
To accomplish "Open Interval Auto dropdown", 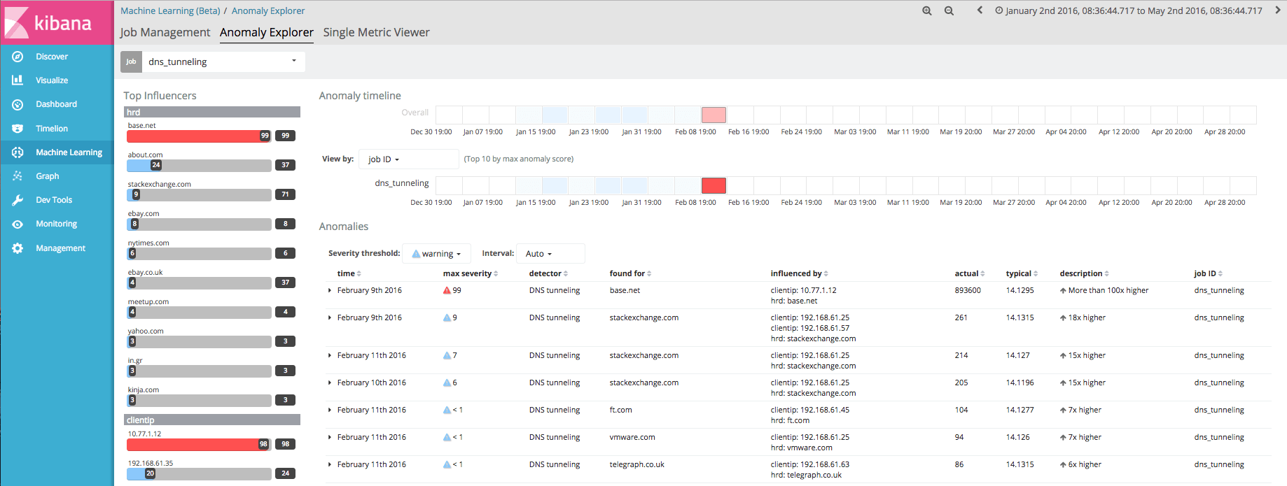I will [x=550, y=254].
